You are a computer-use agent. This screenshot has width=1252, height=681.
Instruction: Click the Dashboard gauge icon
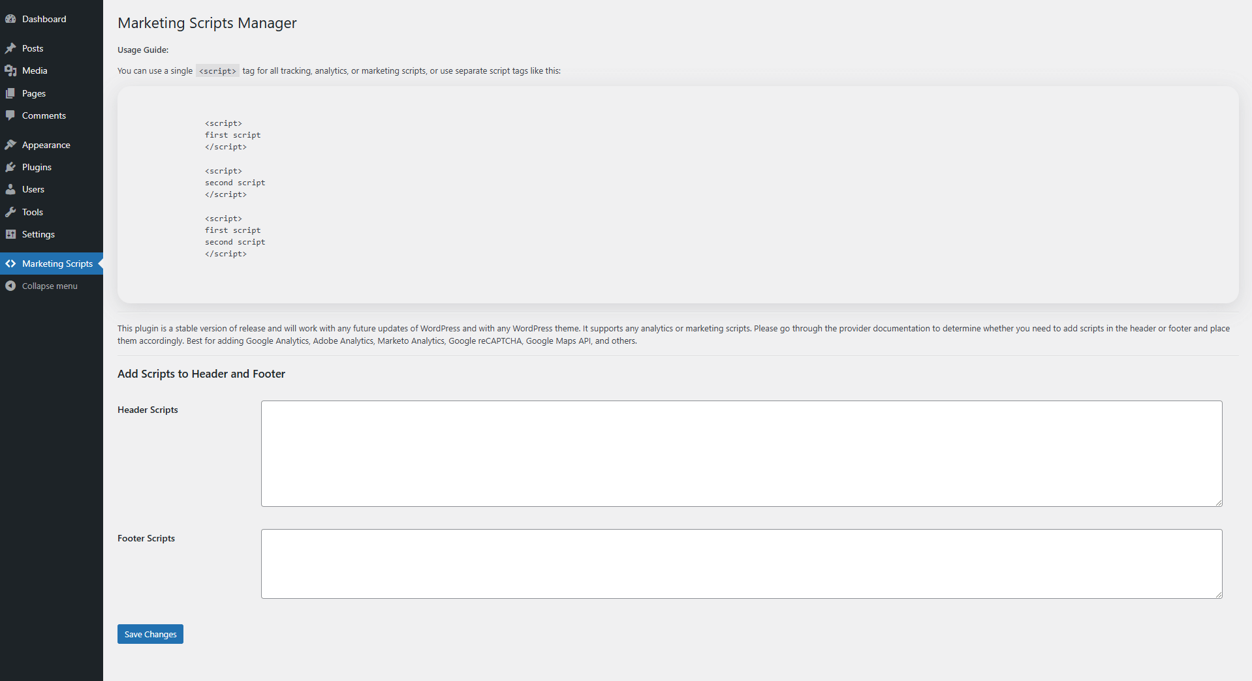(x=10, y=19)
